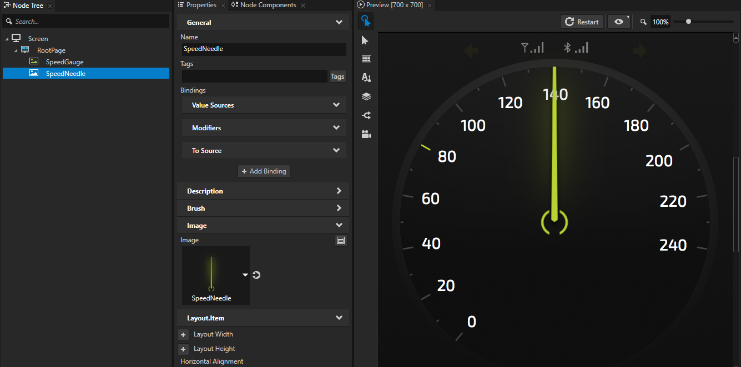The height and width of the screenshot is (367, 741).
Task: Click the camera icon in Preview toolbar
Action: [366, 134]
